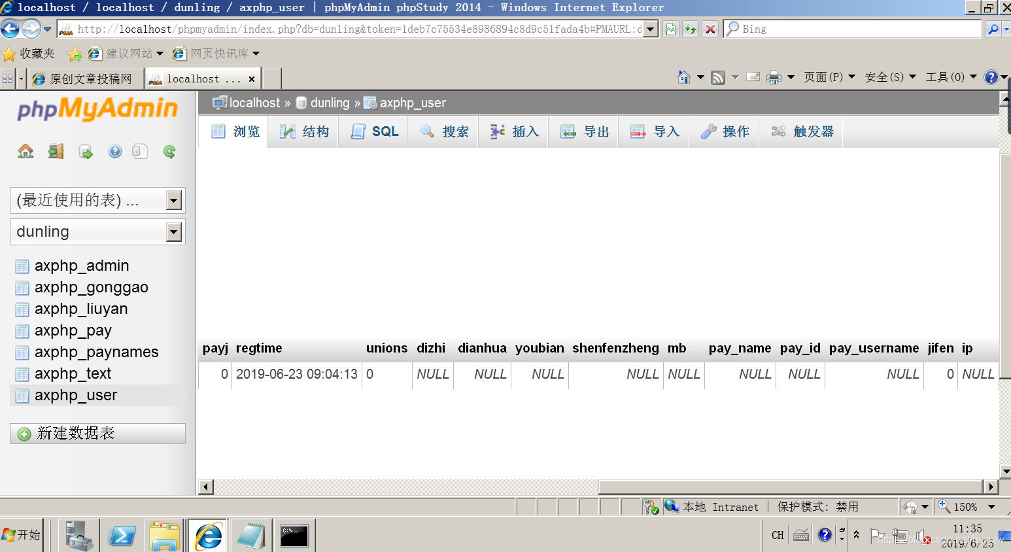Click the phpMyAdmin home icon
This screenshot has height=552, width=1011.
click(x=26, y=152)
